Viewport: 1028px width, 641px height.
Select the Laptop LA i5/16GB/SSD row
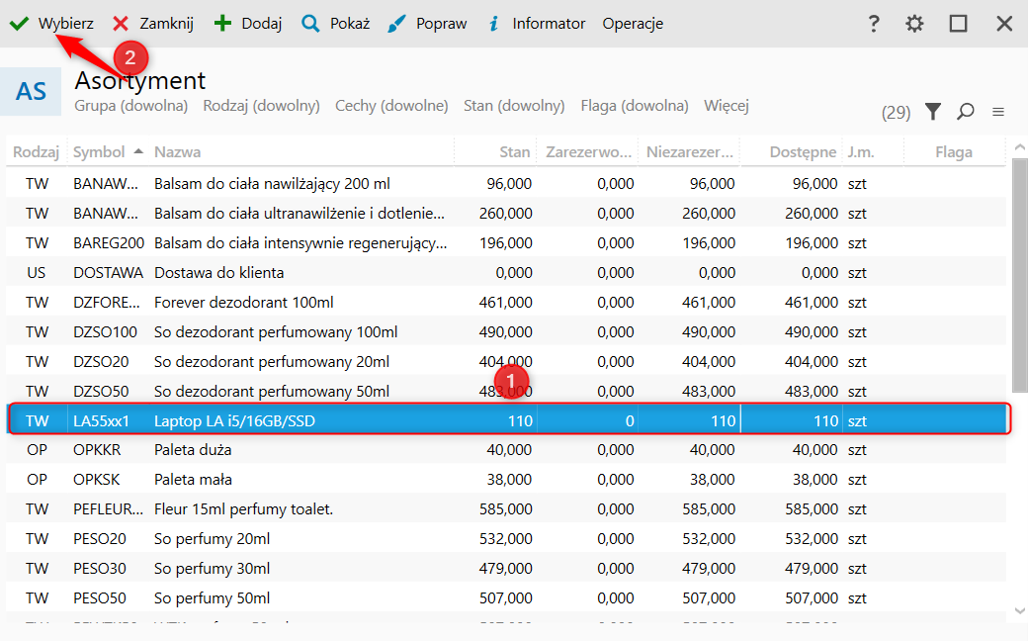click(506, 420)
